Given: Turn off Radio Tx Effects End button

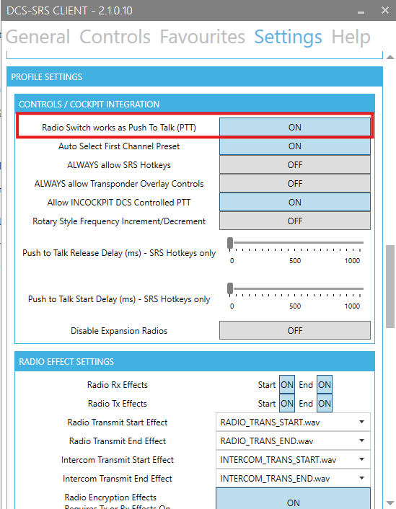Looking at the screenshot, I should (x=324, y=404).
